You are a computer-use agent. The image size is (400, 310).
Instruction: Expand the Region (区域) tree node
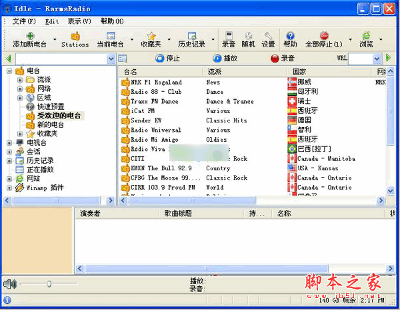(x=19, y=98)
